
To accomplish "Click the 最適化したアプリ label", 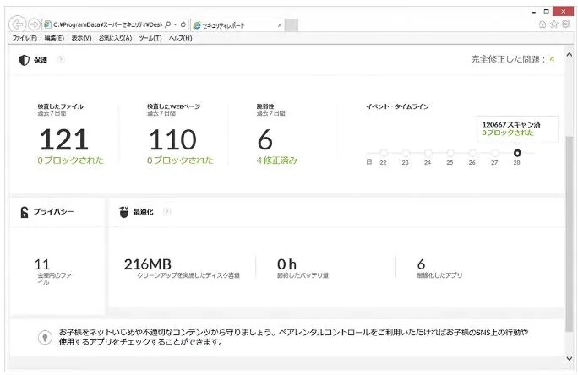I will 439,275.
